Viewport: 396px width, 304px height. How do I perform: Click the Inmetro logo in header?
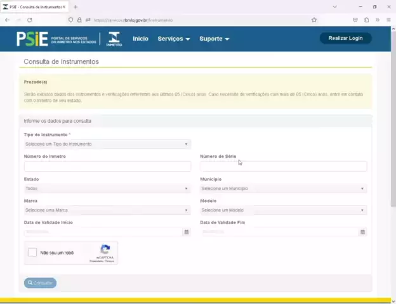tap(114, 39)
